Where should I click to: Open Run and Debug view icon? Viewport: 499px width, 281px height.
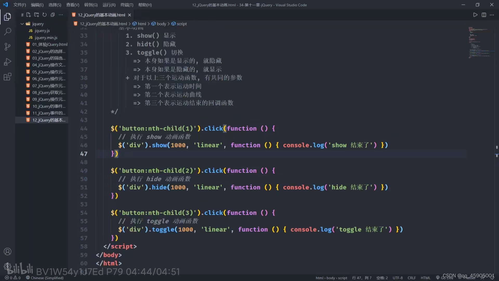click(x=8, y=62)
